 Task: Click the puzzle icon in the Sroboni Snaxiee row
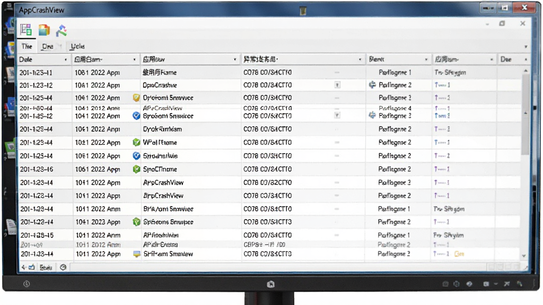(x=372, y=115)
